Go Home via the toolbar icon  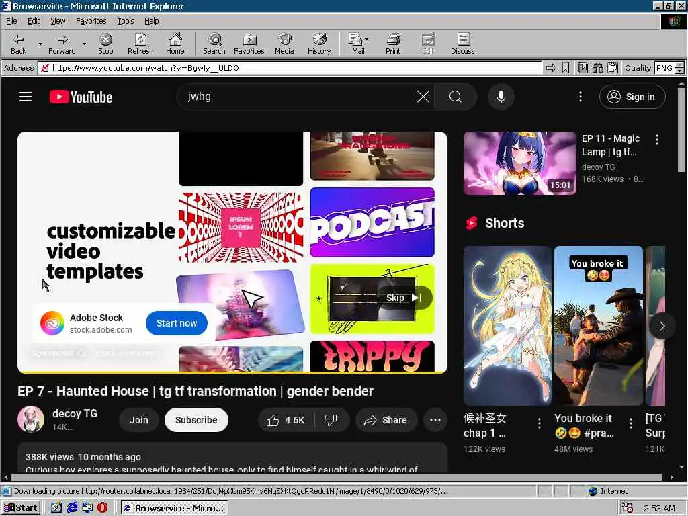pos(175,44)
